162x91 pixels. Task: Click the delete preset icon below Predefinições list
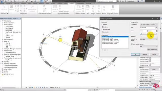[x=107, y=50]
